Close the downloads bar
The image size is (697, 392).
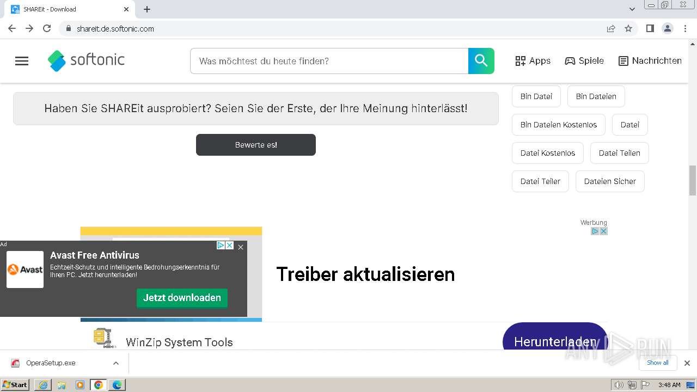pos(687,363)
